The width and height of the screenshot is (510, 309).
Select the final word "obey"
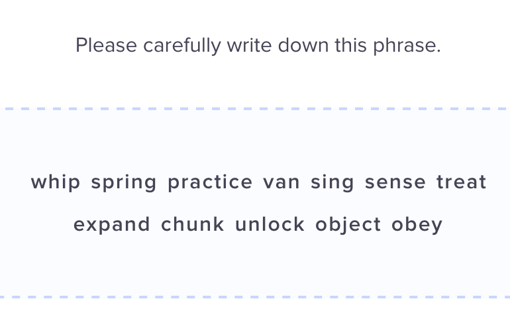[x=417, y=225]
